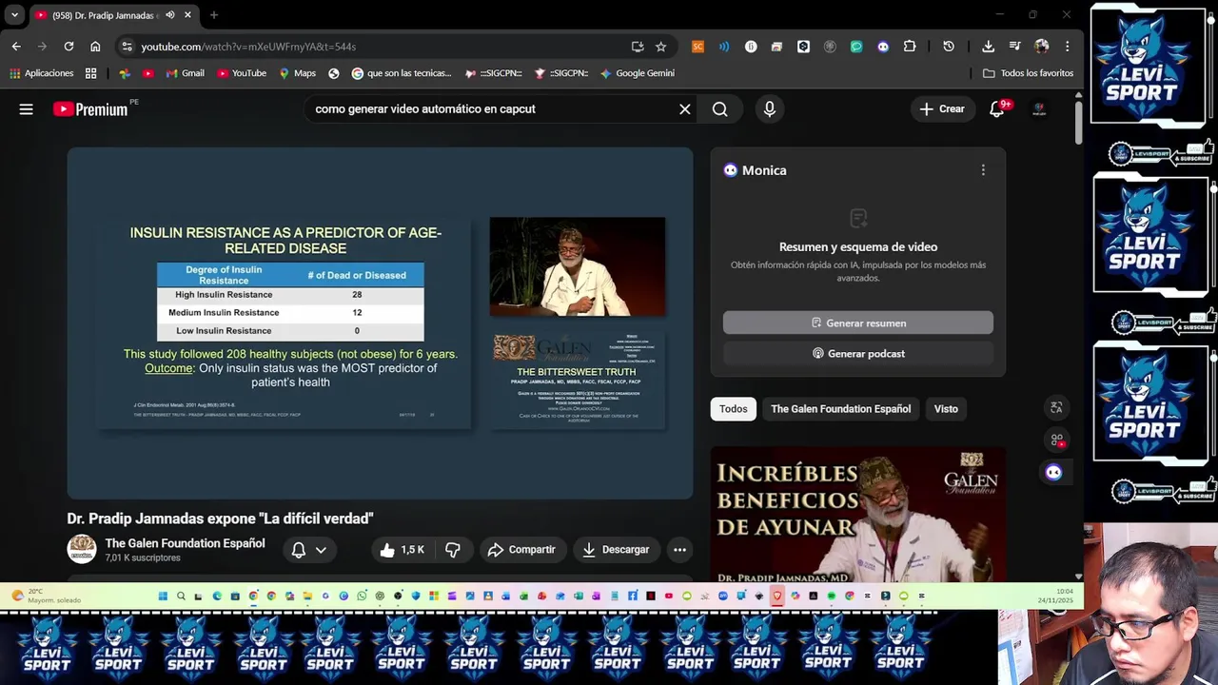Click the translate floating icon
Screen dimensions: 1218x685
(x=1056, y=408)
